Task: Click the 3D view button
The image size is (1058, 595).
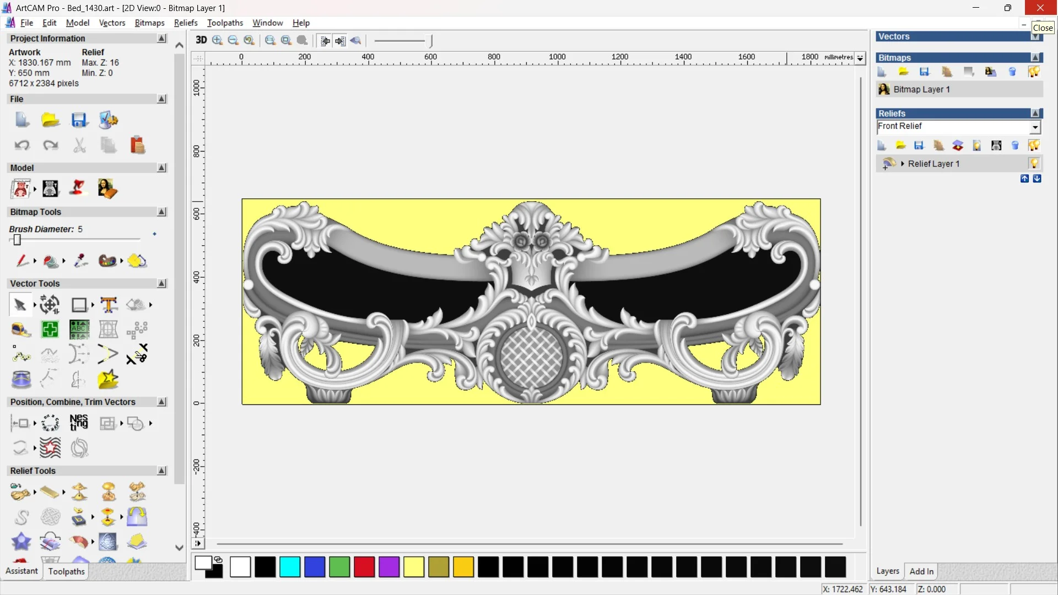Action: 201,40
